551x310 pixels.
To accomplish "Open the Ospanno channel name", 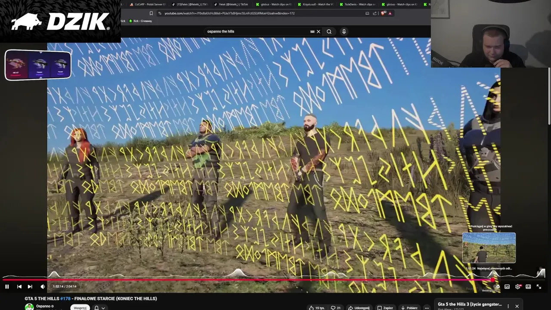I will coord(43,307).
